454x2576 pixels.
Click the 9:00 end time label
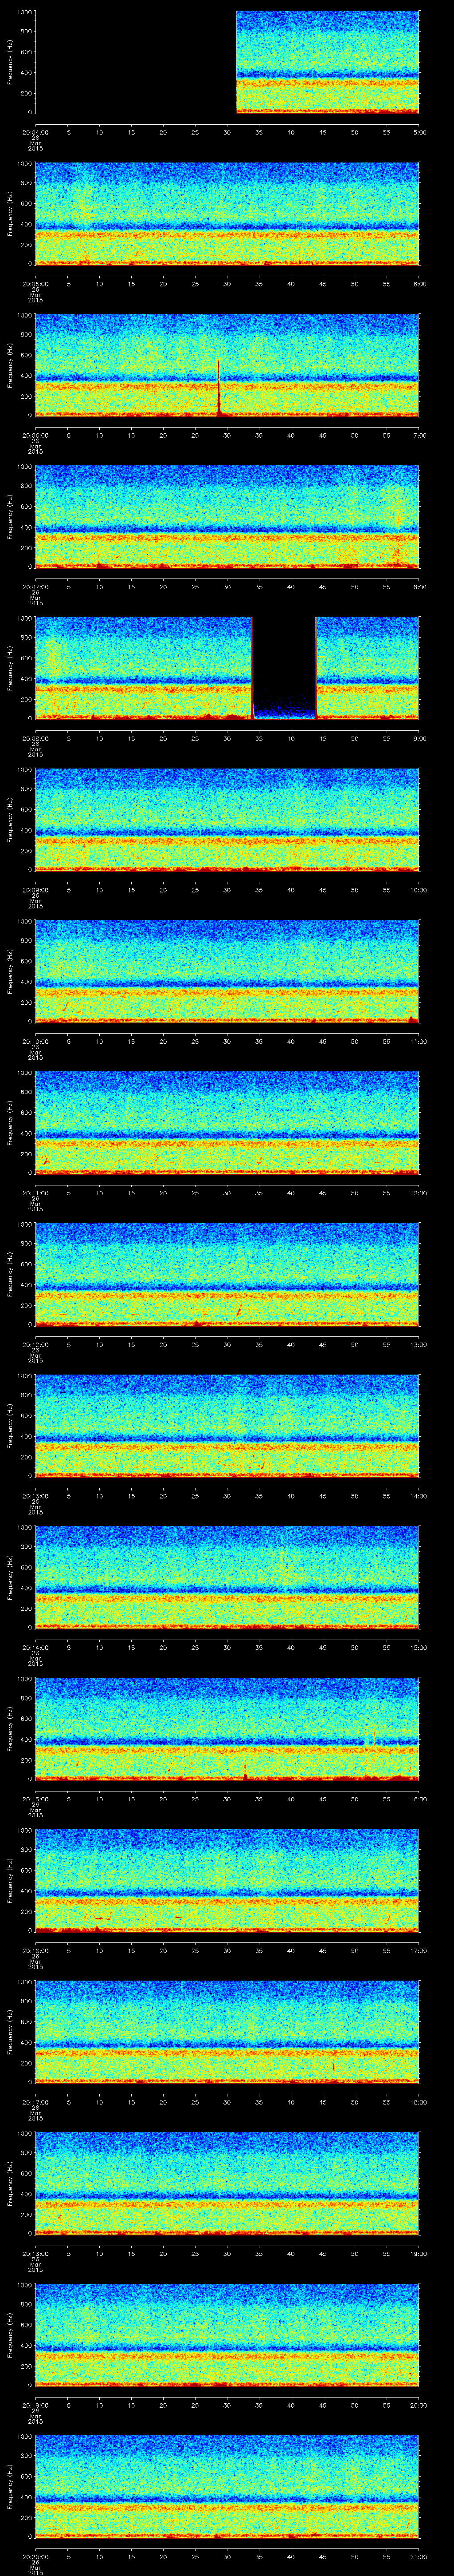click(419, 738)
